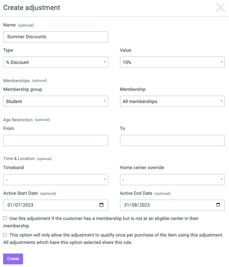Enable adjustment for non-eligible center checkbox

point(5,218)
